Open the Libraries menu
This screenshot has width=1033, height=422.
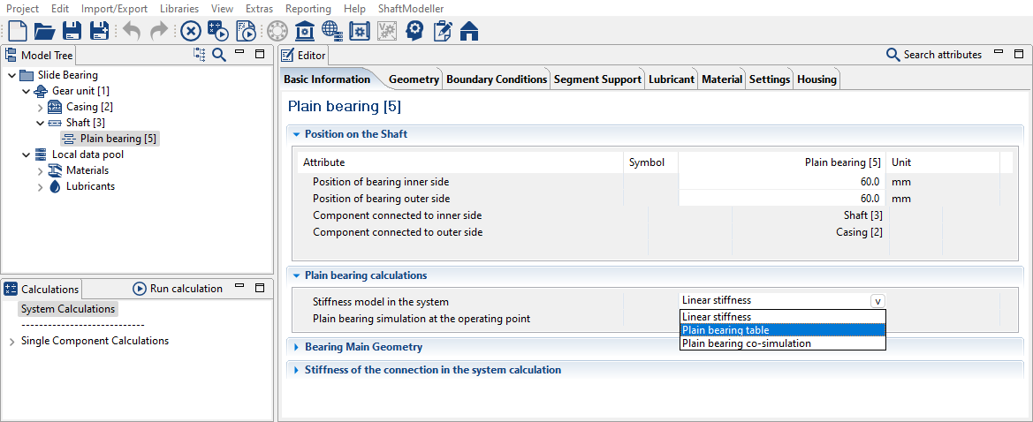[x=179, y=9]
